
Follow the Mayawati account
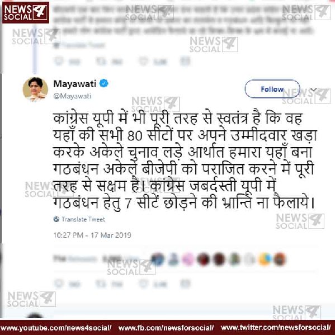[272, 89]
